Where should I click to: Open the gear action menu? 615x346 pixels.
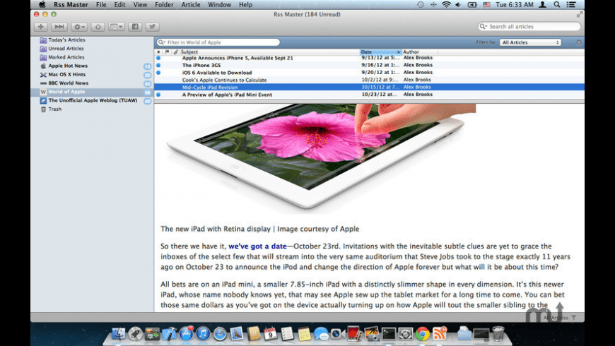tap(78, 27)
